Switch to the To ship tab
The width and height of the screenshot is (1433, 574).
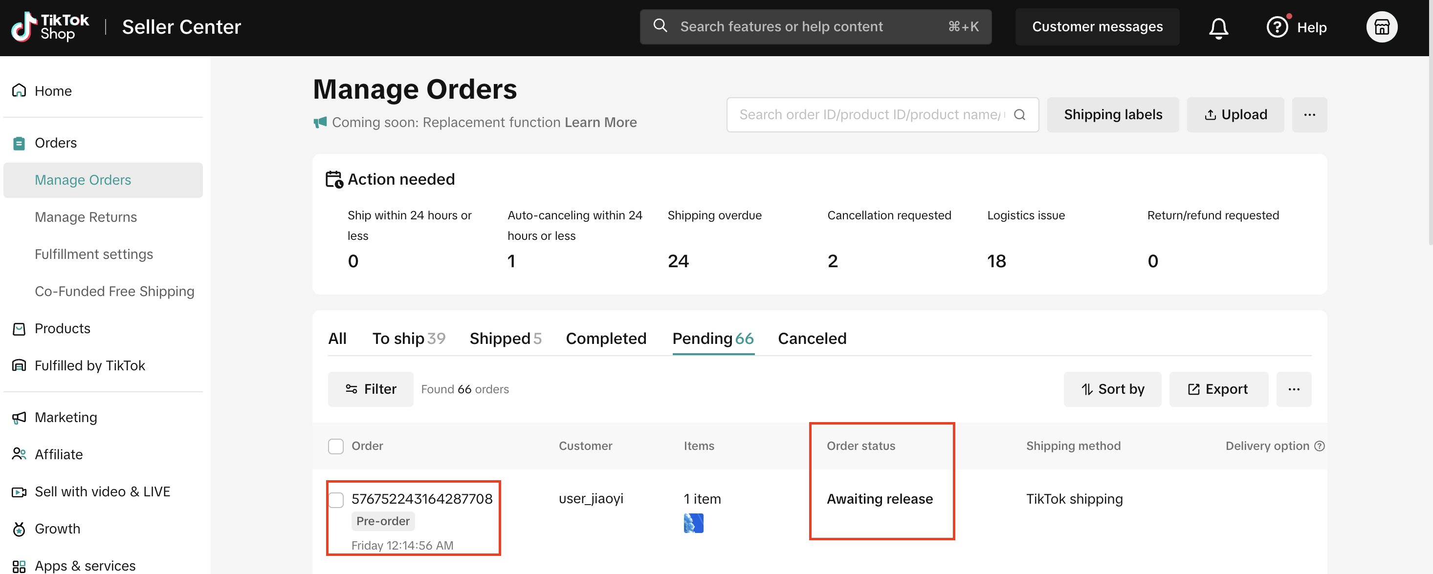click(408, 339)
